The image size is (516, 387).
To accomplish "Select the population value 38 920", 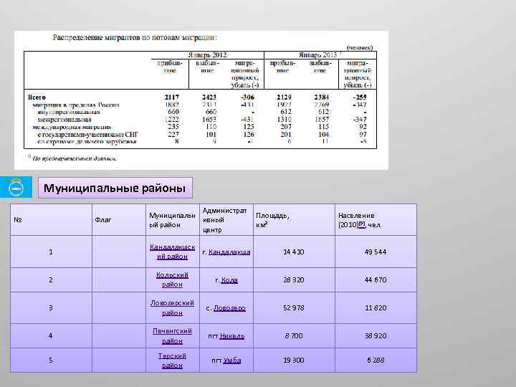I will click(376, 336).
